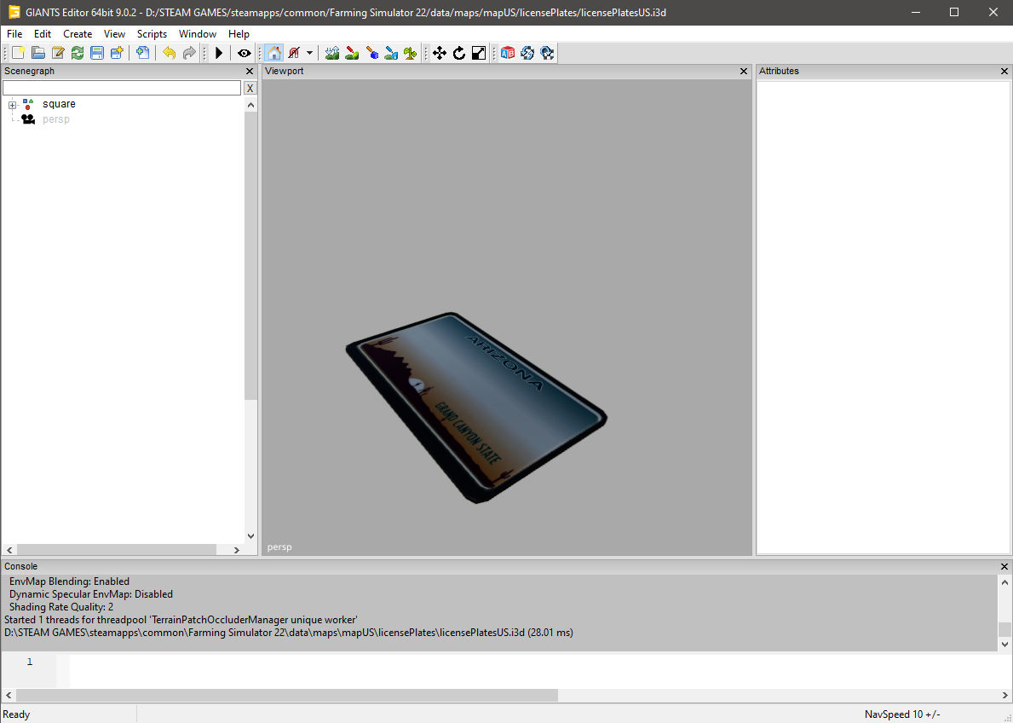The image size is (1013, 723).
Task: Open the View menu
Action: [114, 33]
